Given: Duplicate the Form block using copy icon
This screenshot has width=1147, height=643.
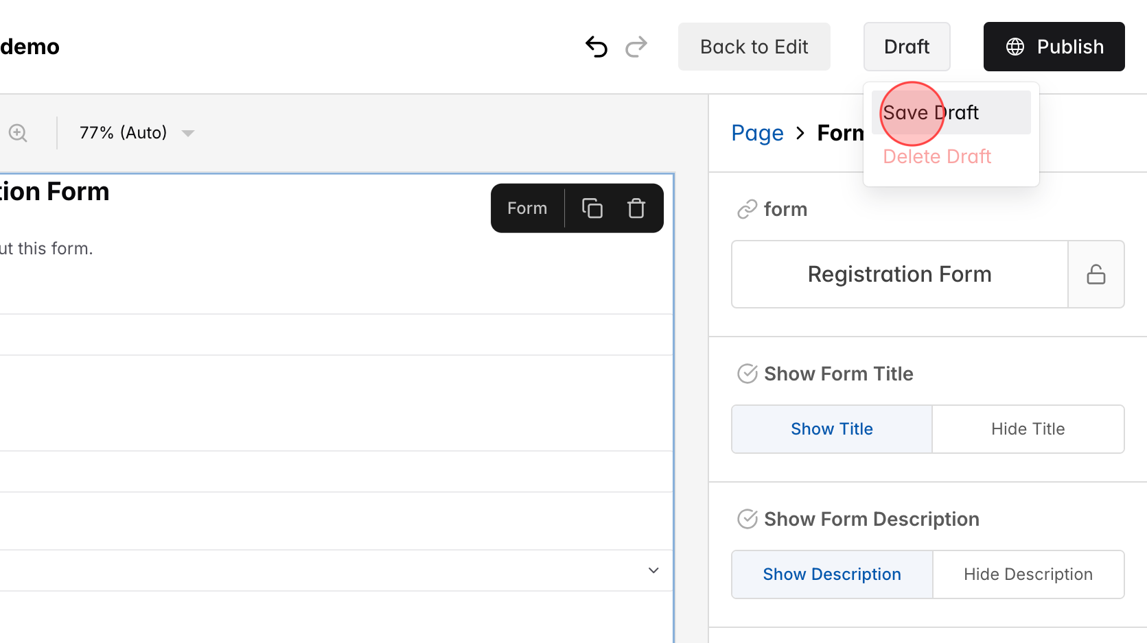Looking at the screenshot, I should pyautogui.click(x=592, y=208).
